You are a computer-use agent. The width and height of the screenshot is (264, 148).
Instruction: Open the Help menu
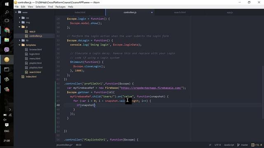[71, 7]
